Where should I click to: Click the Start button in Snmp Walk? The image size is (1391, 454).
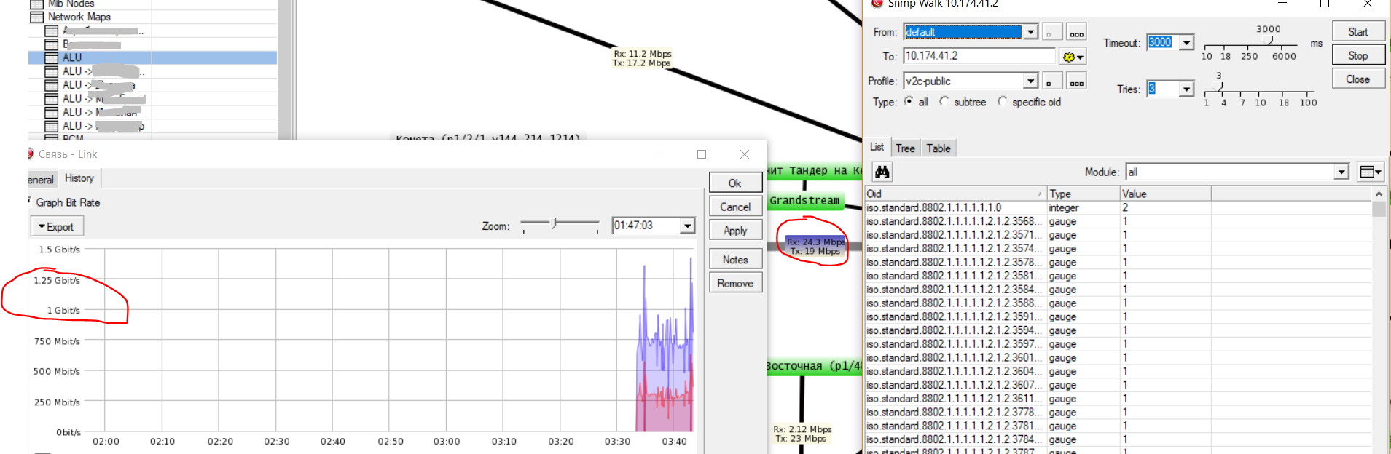(1358, 32)
